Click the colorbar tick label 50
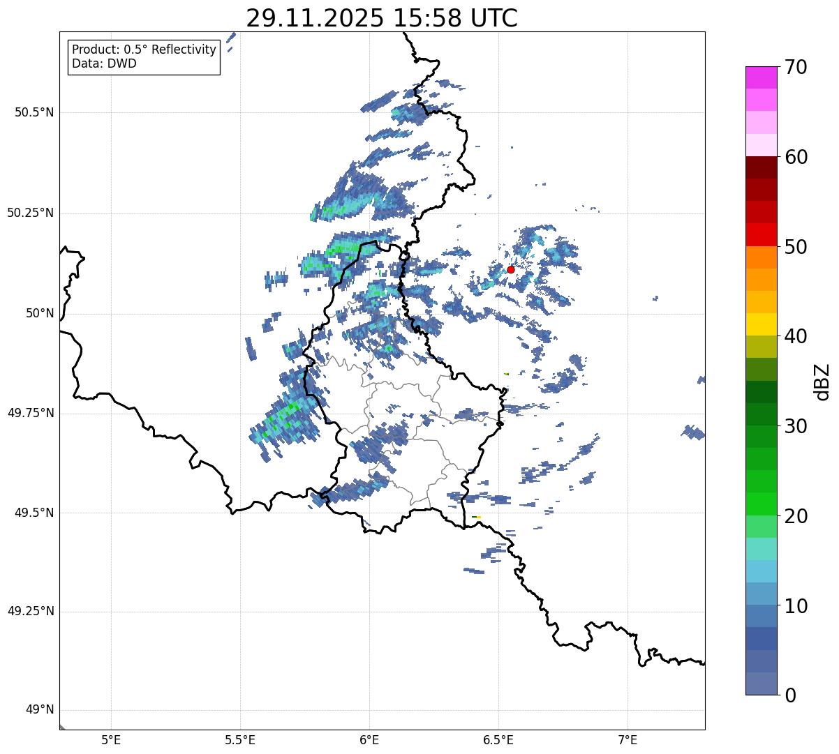 (x=795, y=247)
